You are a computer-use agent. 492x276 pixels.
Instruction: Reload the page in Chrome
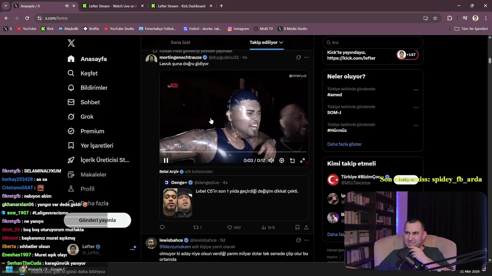(x=27, y=18)
